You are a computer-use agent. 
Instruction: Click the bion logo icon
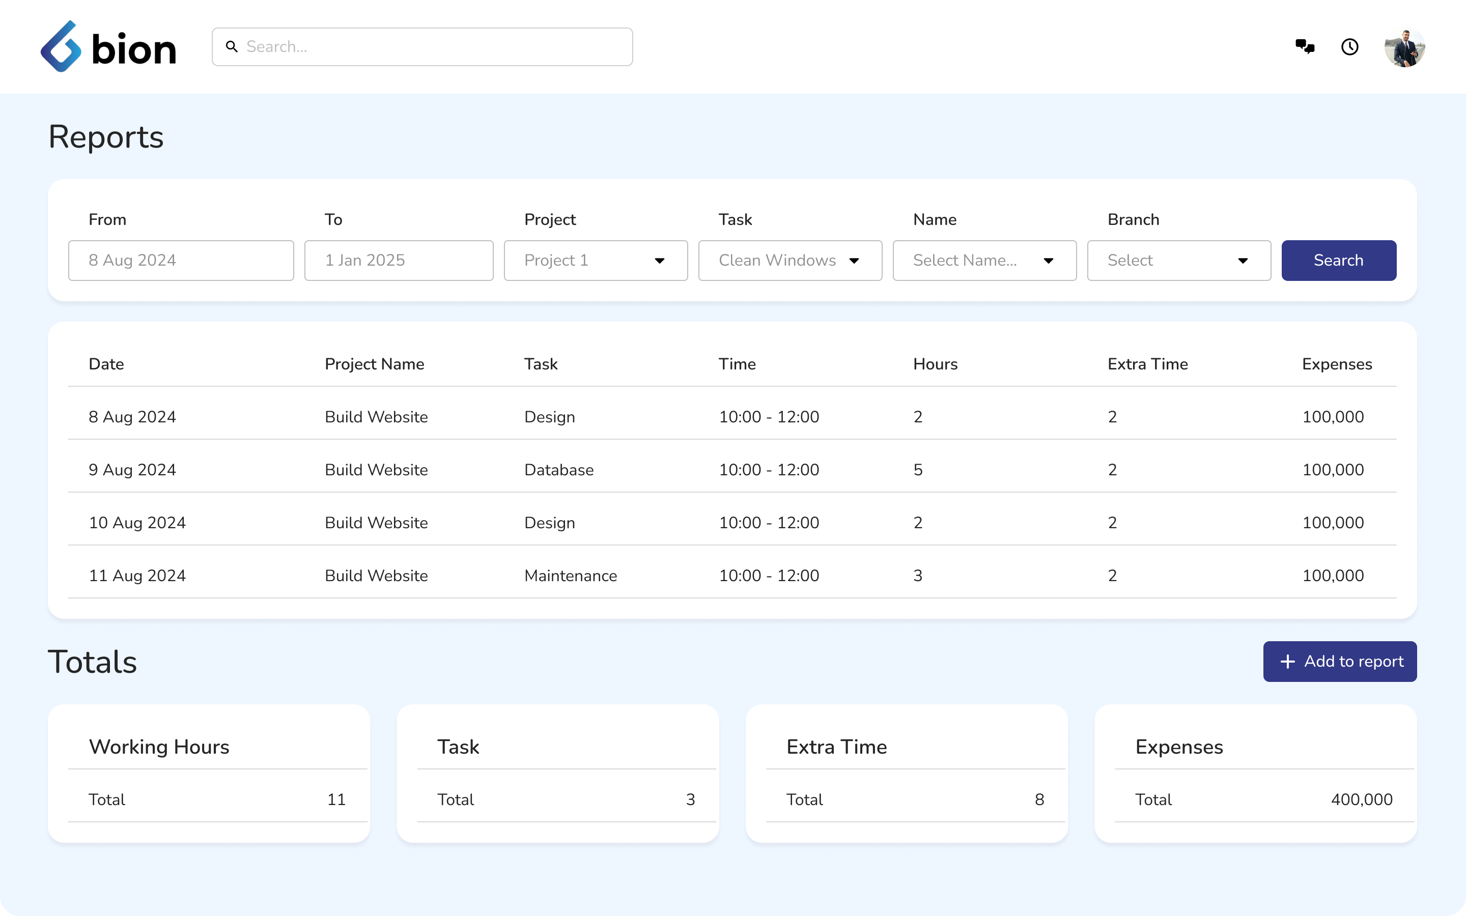pos(61,47)
